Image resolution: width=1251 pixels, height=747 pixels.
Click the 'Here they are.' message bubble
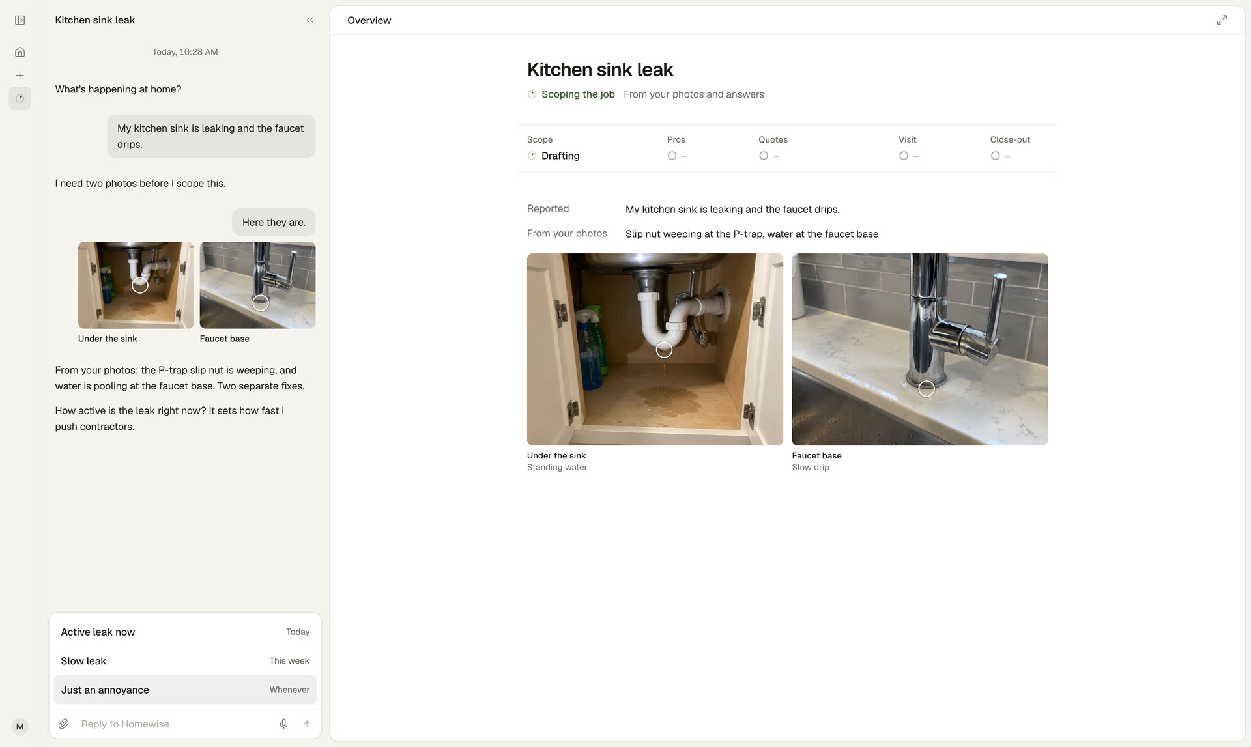coord(274,222)
